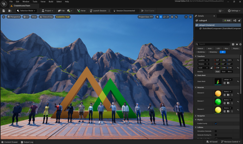Open the Location type dropdown
The height and width of the screenshot is (144, 243).
[x=203, y=60]
